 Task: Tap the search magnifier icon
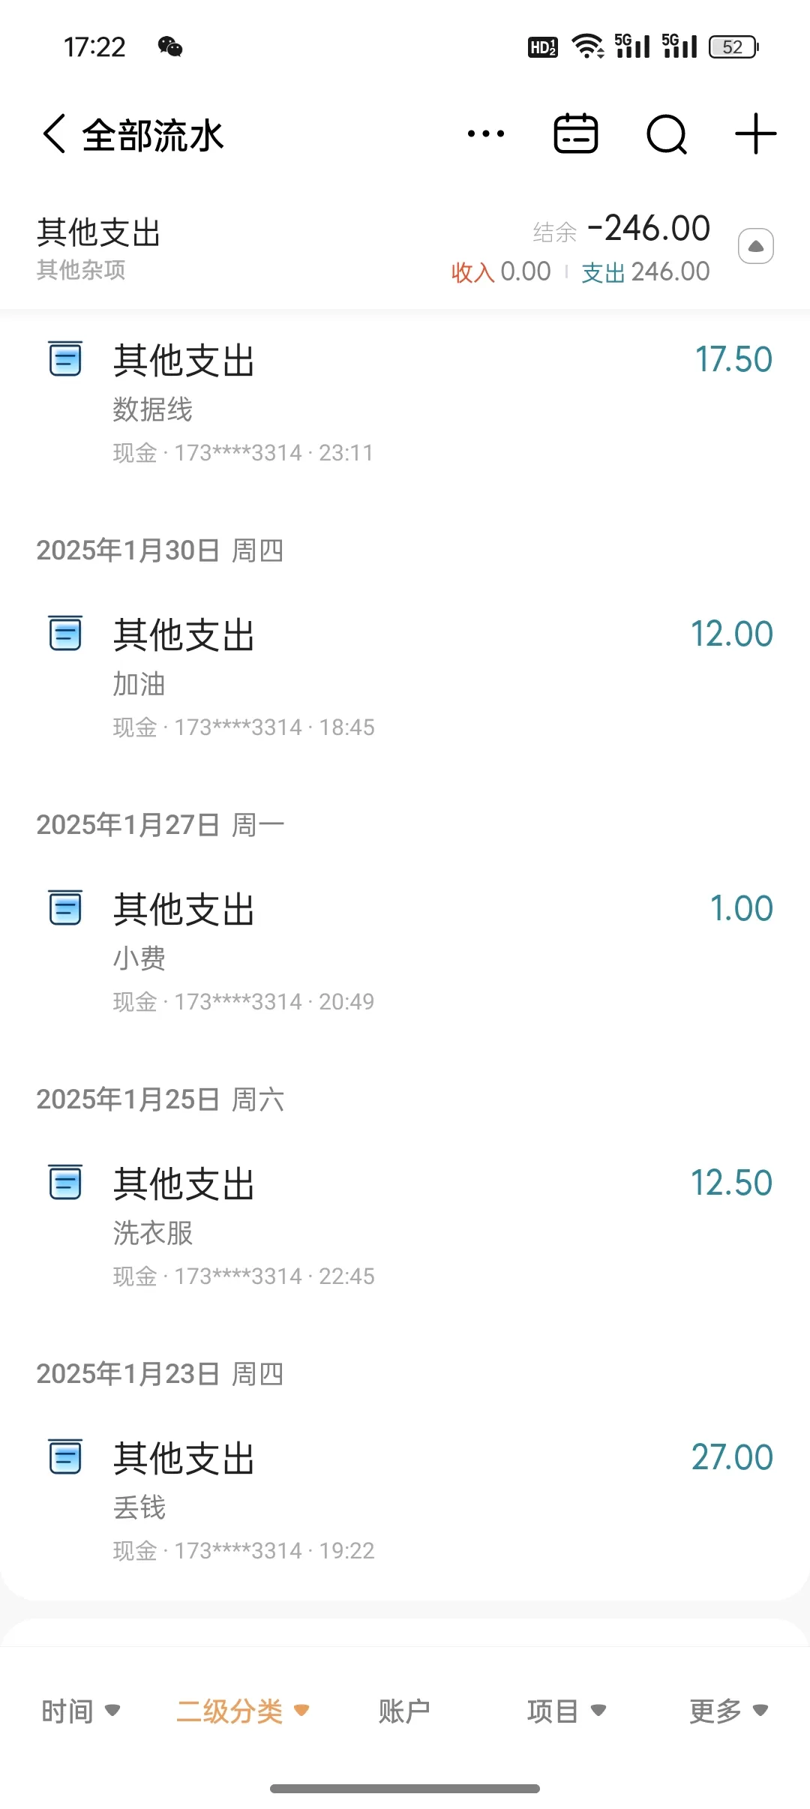[666, 135]
